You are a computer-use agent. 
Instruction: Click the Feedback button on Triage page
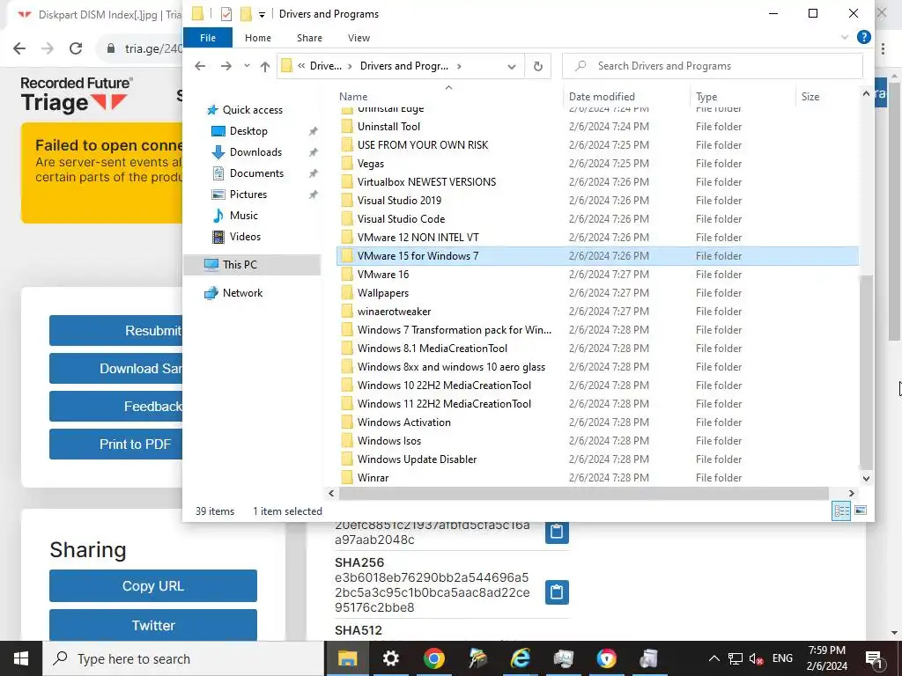pyautogui.click(x=116, y=407)
